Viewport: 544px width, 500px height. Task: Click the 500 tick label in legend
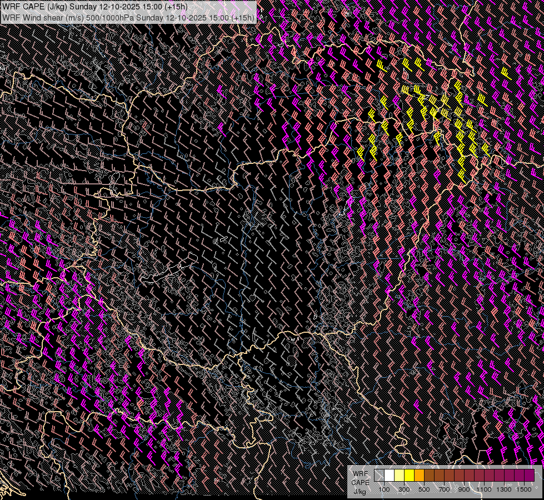click(424, 489)
